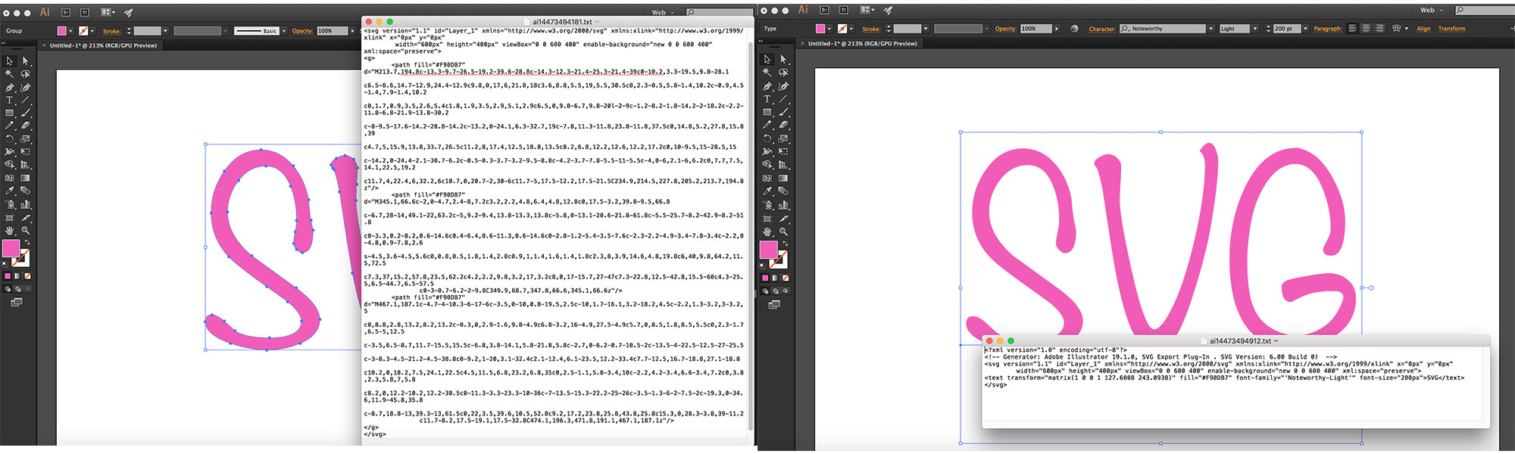Open Adobe Bridge via Br icon in right window
The width and height of the screenshot is (1515, 454).
tap(823, 10)
